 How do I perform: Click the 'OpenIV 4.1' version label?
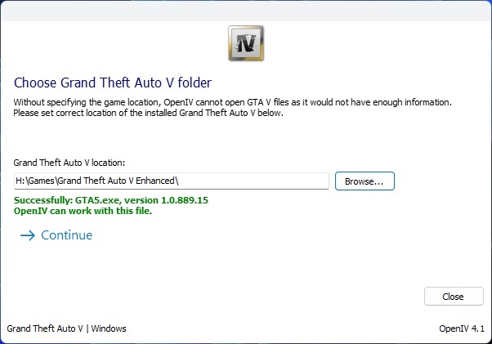462,328
